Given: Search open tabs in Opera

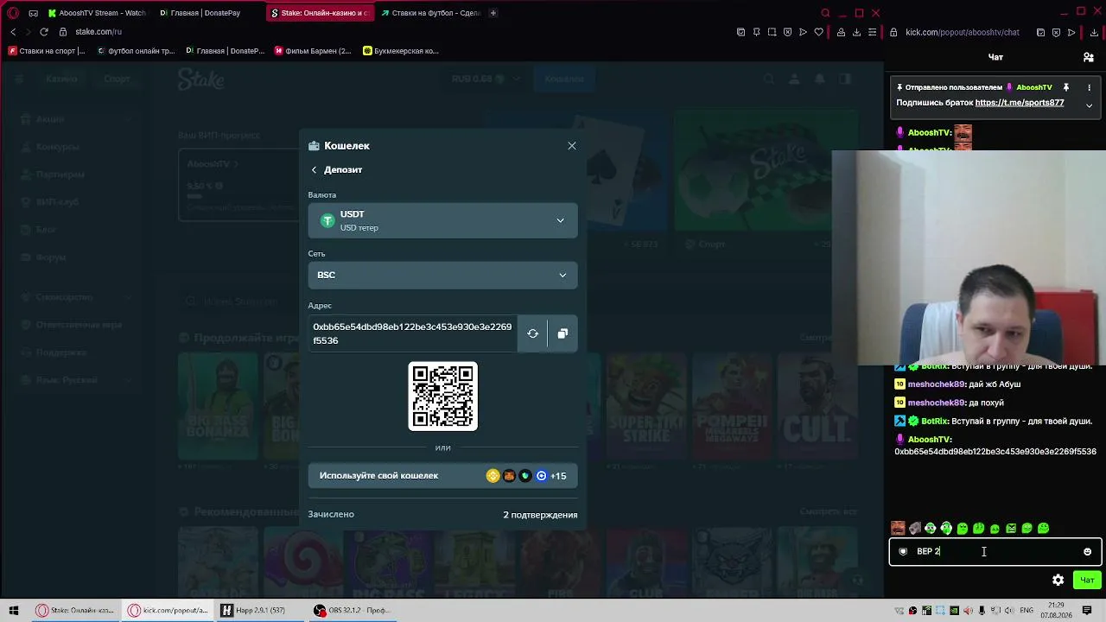Looking at the screenshot, I should pyautogui.click(x=826, y=13).
